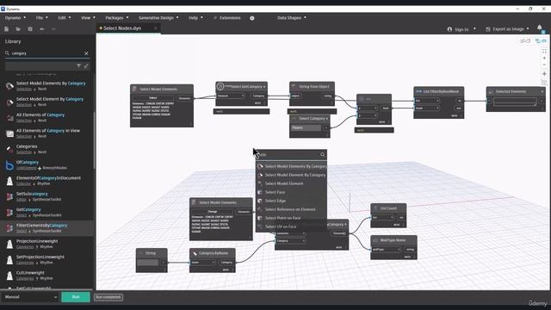Switch to Select Nodes.dyn tab
551x310 pixels.
point(122,28)
